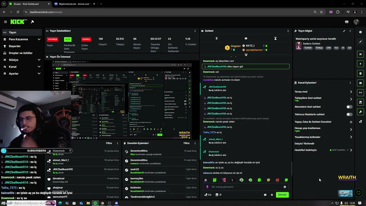Screen dimensions: 366x206
Task: Click the Sadece Sohbet category thumbnail
Action: (x=299, y=46)
